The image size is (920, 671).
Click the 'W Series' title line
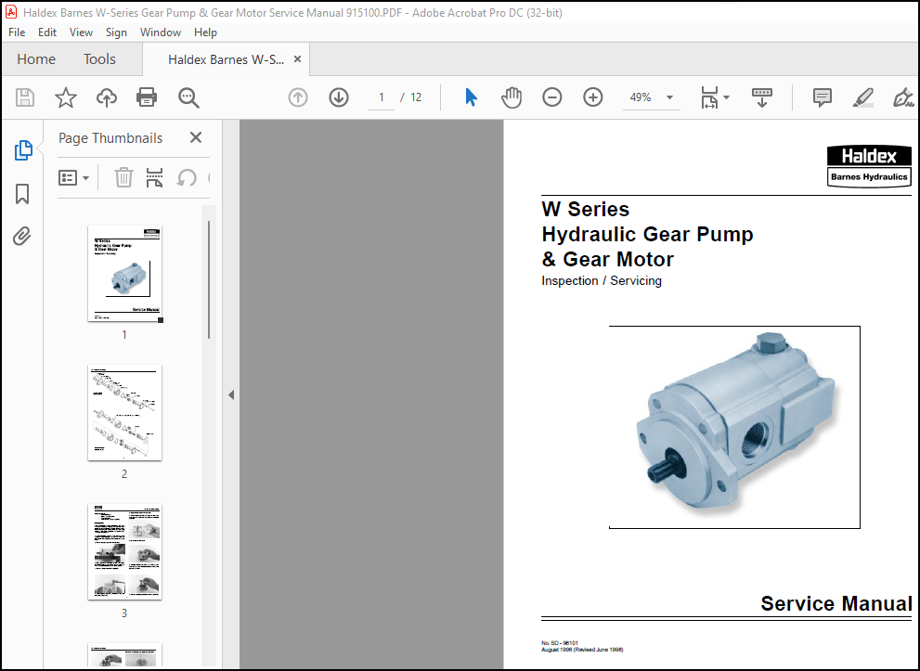tap(586, 210)
